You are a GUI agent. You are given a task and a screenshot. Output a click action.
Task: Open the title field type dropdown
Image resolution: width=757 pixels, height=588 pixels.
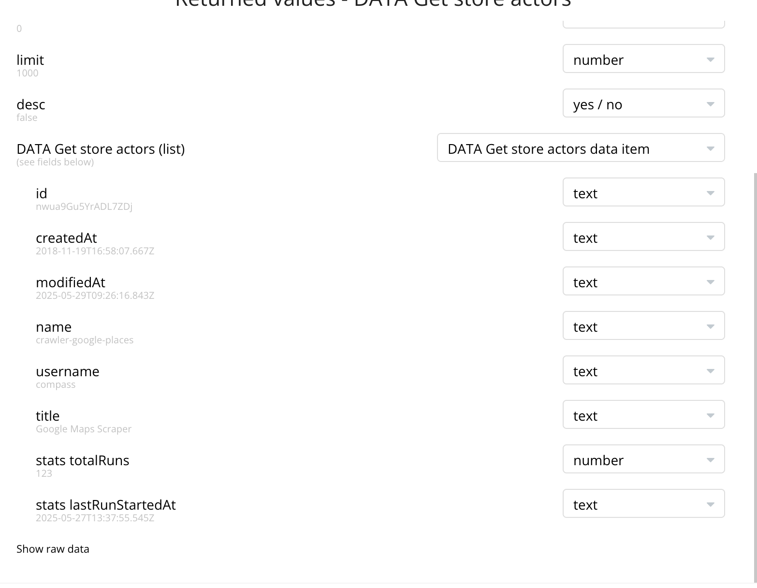coord(643,415)
